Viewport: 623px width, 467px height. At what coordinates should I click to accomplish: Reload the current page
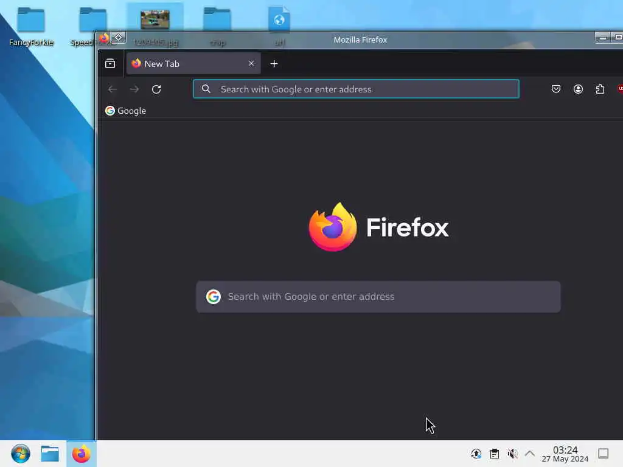point(156,89)
